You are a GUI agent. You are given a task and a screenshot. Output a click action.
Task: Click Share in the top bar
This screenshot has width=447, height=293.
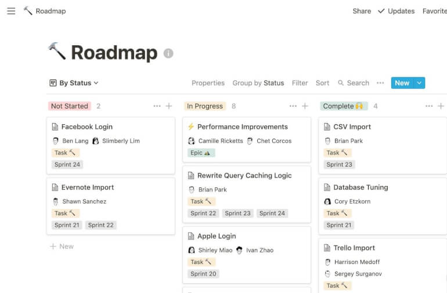click(362, 11)
